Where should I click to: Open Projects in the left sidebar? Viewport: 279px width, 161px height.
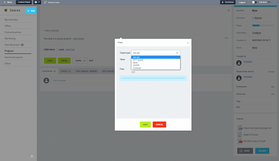(9, 51)
